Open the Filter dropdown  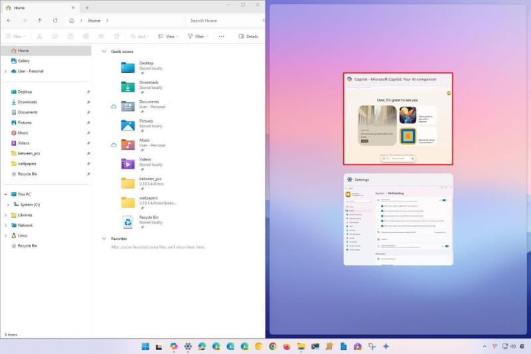pos(198,36)
